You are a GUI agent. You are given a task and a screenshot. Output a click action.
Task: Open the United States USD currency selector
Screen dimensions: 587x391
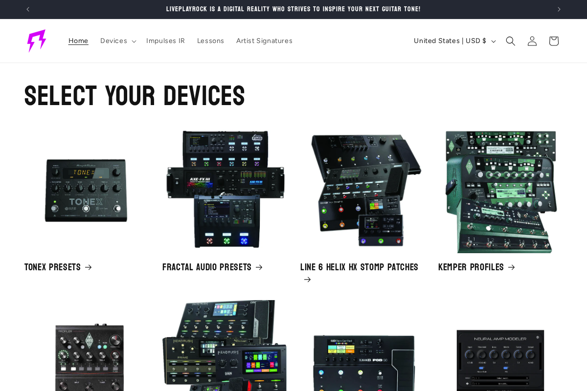[454, 41]
